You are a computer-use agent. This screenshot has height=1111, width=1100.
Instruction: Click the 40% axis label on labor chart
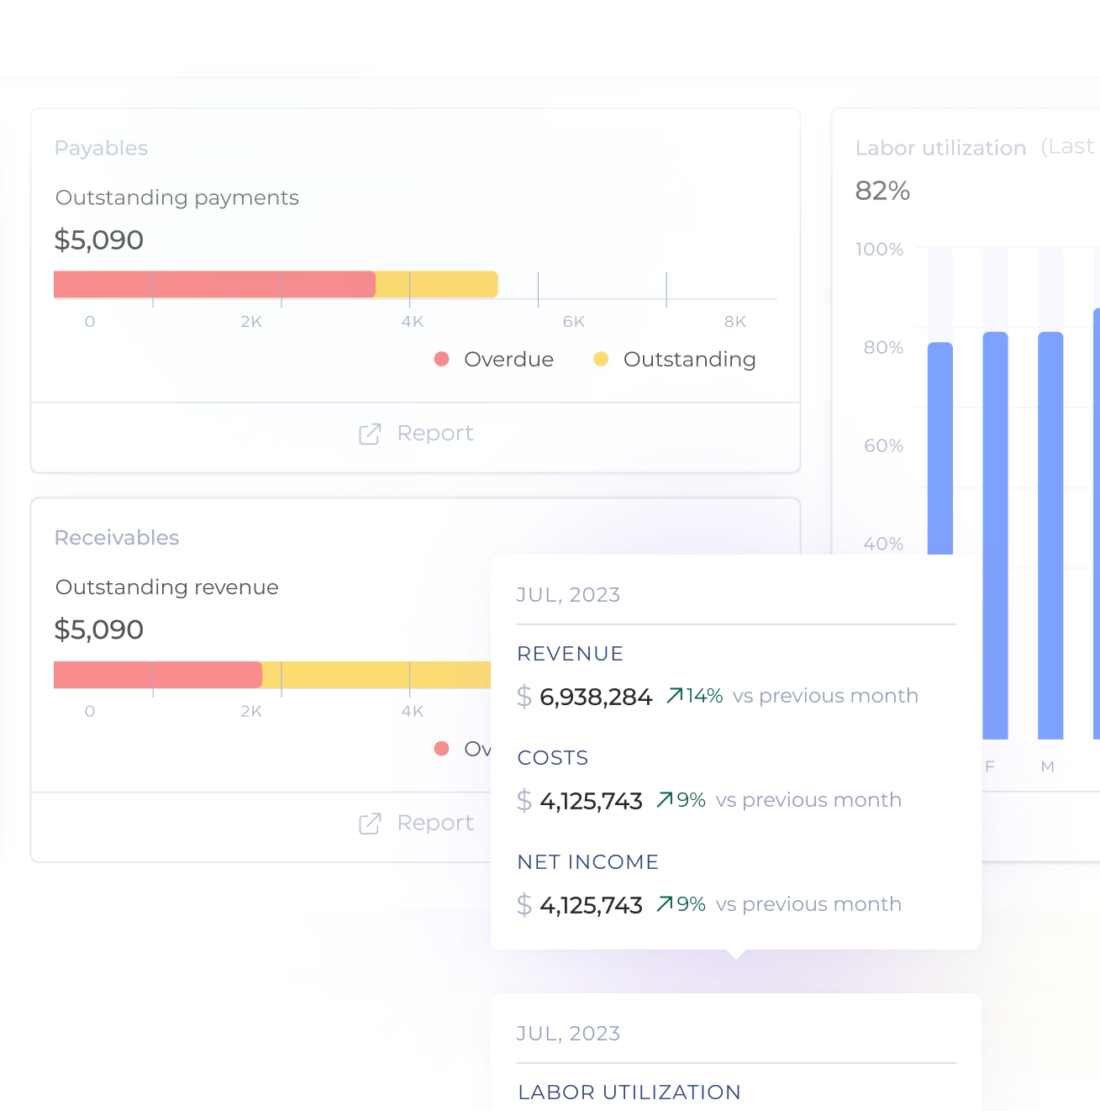tap(883, 544)
